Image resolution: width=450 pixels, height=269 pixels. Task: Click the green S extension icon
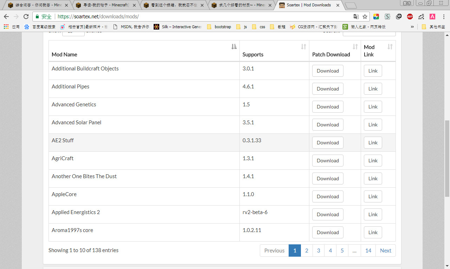[x=387, y=17]
